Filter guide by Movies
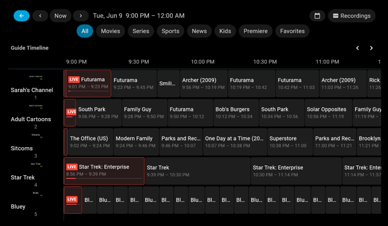 click(x=110, y=31)
